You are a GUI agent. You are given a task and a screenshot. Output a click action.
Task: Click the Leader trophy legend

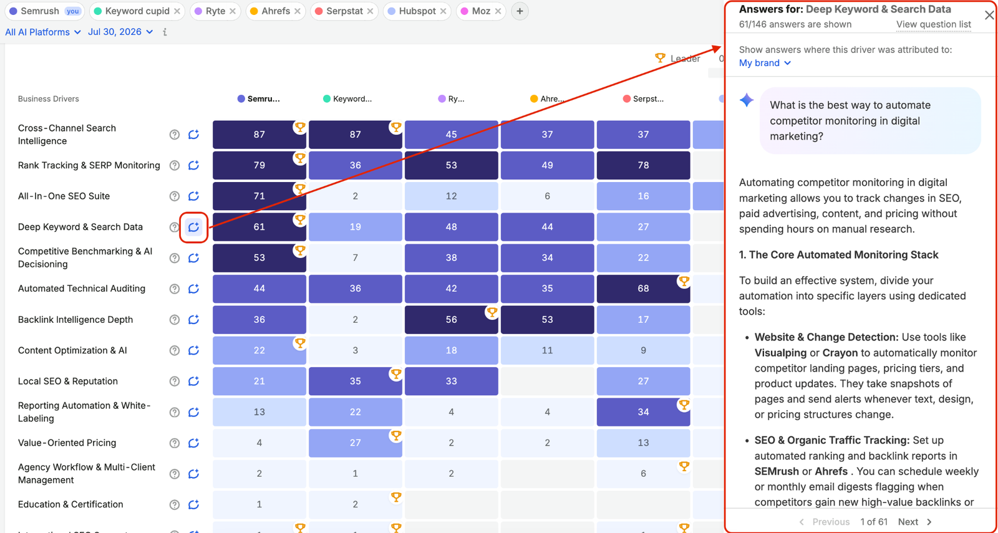678,58
